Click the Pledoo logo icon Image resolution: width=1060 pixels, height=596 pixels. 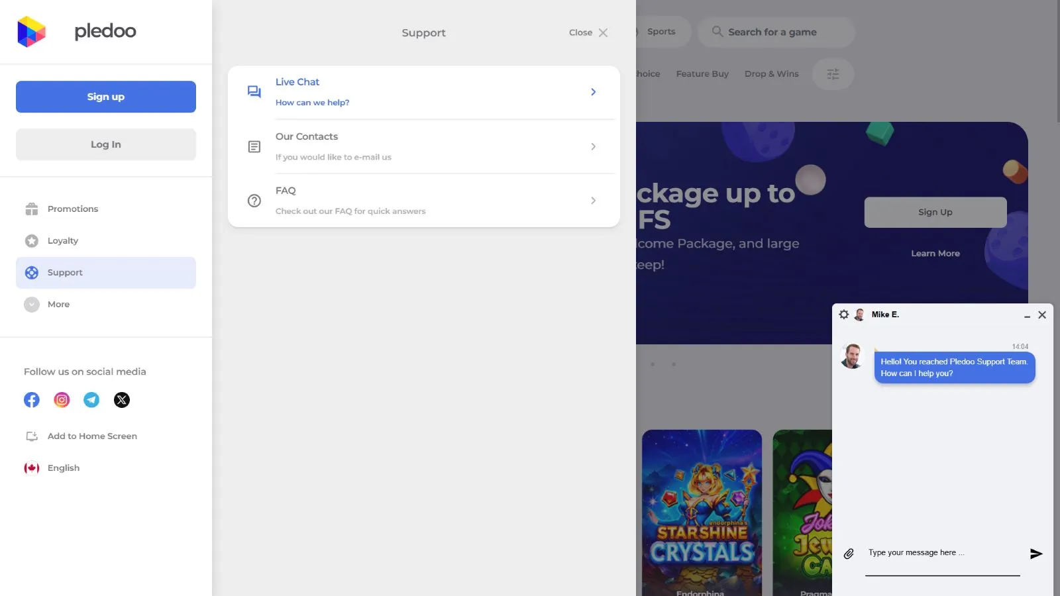point(31,32)
